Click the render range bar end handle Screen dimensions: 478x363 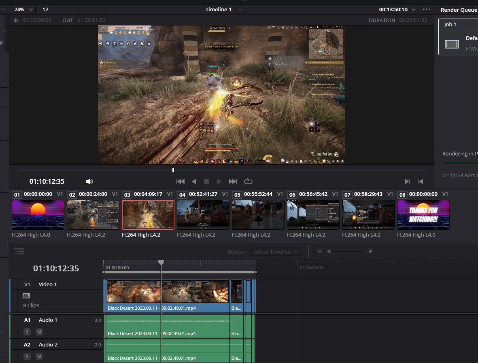(x=255, y=272)
